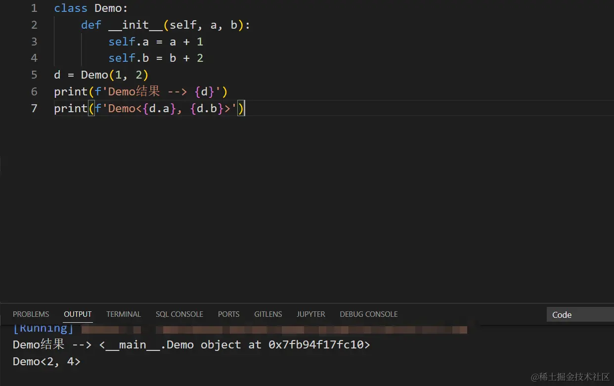Click the 'self.a = a + 1' line
This screenshot has width=614, height=386.
pos(156,42)
